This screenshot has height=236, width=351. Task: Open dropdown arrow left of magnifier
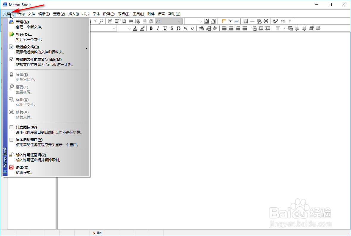click(95, 21)
